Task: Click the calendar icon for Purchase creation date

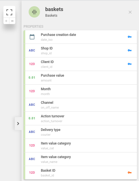Action: tap(32, 37)
